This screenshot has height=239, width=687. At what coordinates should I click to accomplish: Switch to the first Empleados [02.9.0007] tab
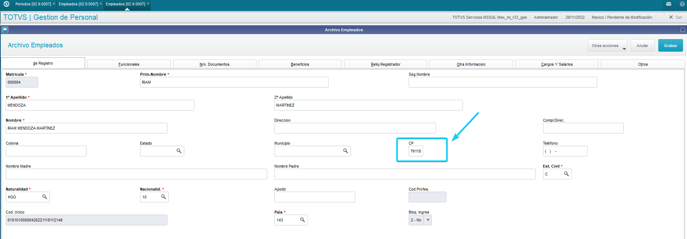click(x=78, y=4)
